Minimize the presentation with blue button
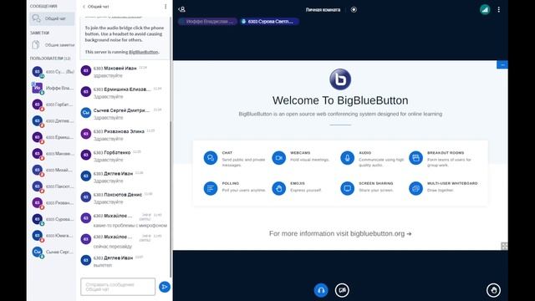Screen dimensions: 535x301 (502, 65)
